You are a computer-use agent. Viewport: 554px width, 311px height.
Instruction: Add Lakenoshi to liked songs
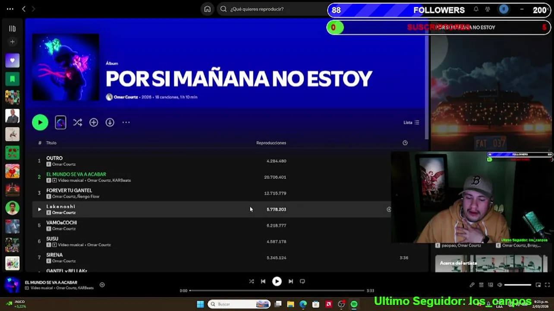389,209
